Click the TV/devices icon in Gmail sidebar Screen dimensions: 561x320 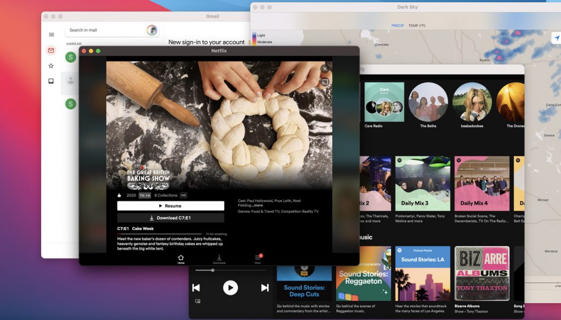51,81
